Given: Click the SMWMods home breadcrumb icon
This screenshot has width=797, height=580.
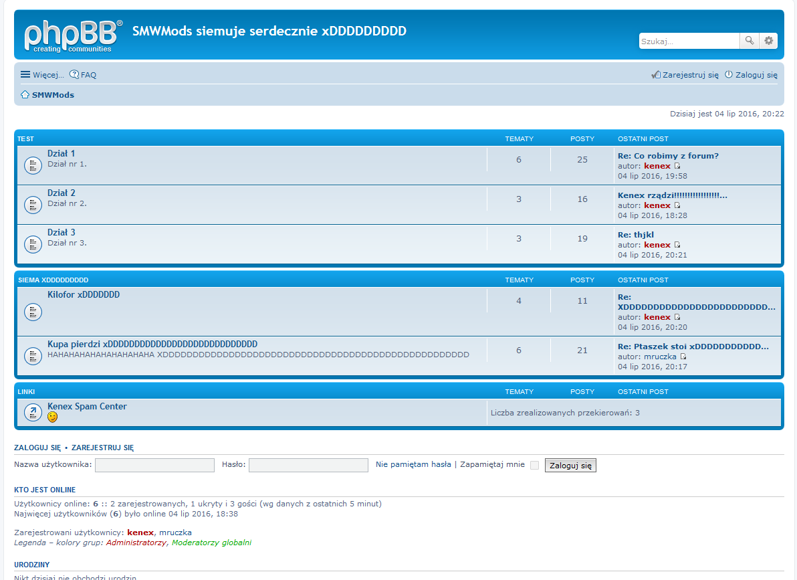Looking at the screenshot, I should pos(25,95).
